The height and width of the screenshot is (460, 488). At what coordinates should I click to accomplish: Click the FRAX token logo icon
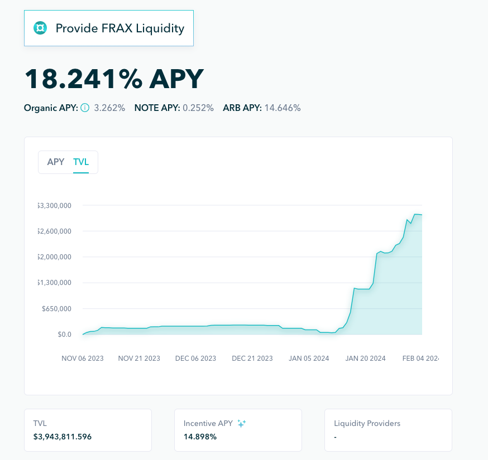[x=40, y=28]
